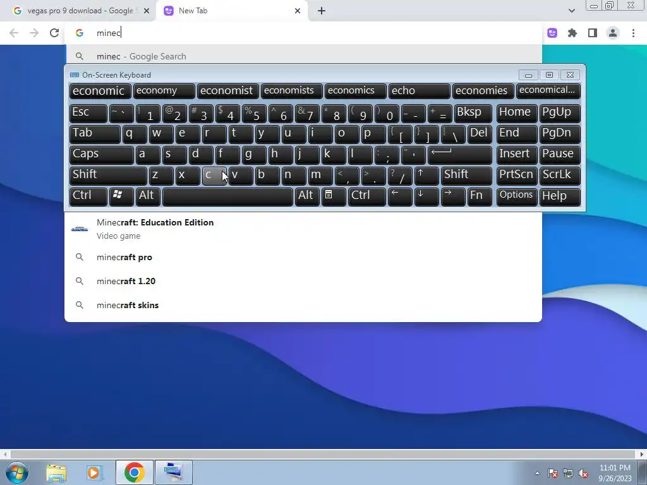Click the Home key
This screenshot has width=647, height=485.
[x=517, y=113]
